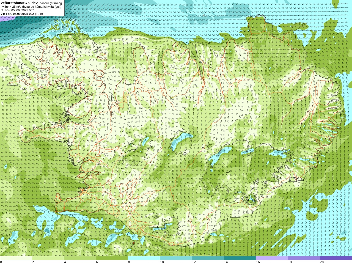The width and height of the screenshot is (352, 264).
Task: Click the 'Vindur (10m) og' text
Action: 51,3
